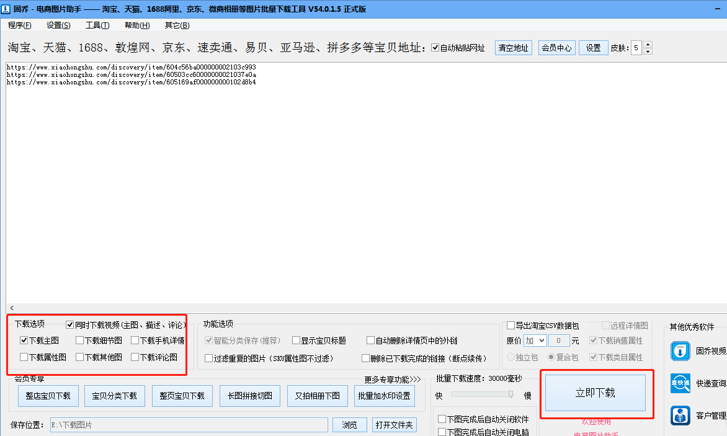Enable 下图完成后自动关闭电脑 checkbox
This screenshot has width=727, height=436.
442,432
